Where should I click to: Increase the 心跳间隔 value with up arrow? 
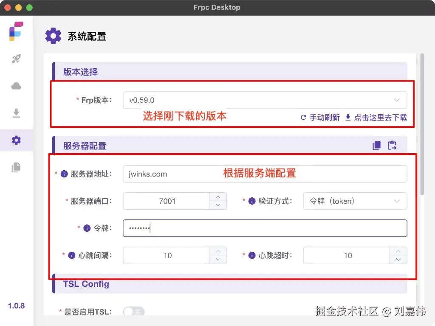(218, 251)
